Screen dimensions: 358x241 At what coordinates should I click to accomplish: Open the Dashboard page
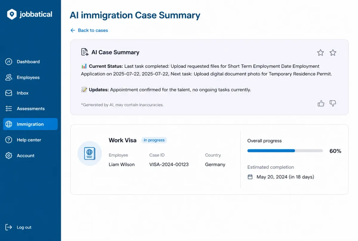pos(30,62)
